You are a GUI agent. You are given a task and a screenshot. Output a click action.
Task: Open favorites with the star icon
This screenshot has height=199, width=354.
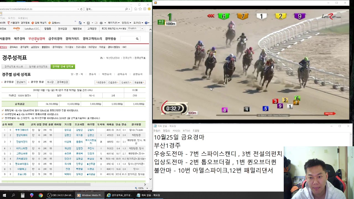click(x=140, y=9)
